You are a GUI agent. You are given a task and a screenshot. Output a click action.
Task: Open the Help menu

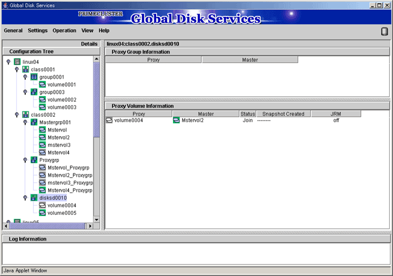(104, 31)
